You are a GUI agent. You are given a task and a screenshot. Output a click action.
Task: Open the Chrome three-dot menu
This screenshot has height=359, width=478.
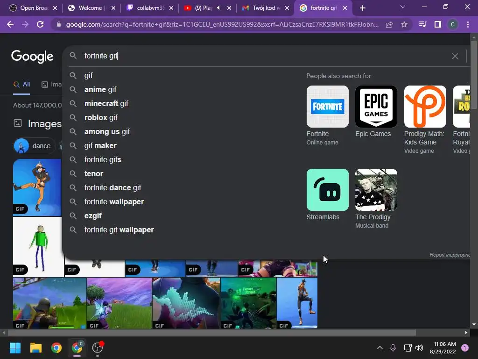tap(468, 24)
